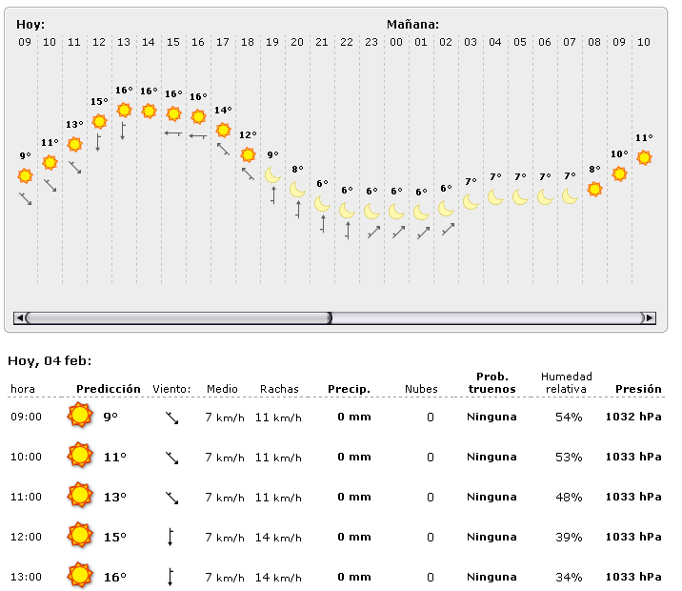Click the left arrow of the horizontal scrollbar
682x591 pixels.
[18, 317]
